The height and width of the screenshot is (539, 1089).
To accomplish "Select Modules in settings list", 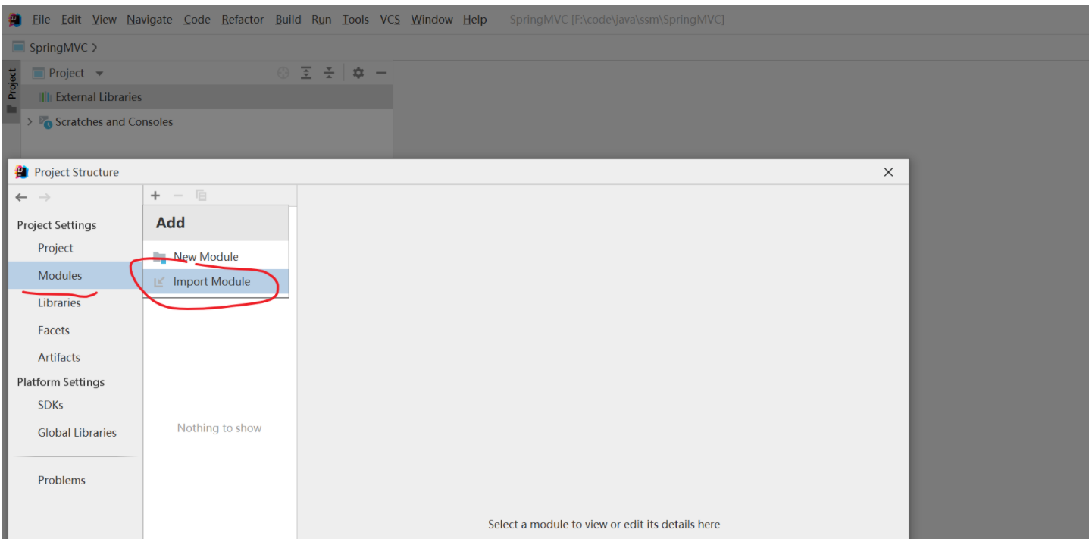I will 75,276.
